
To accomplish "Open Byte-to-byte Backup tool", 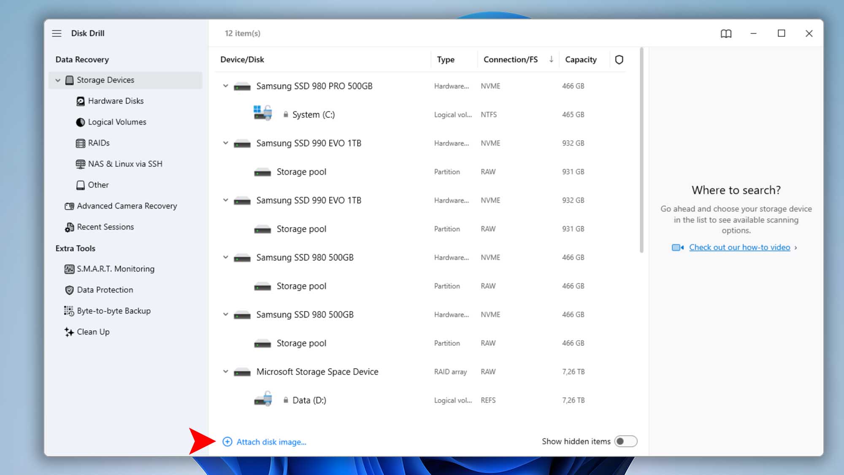I will click(114, 311).
